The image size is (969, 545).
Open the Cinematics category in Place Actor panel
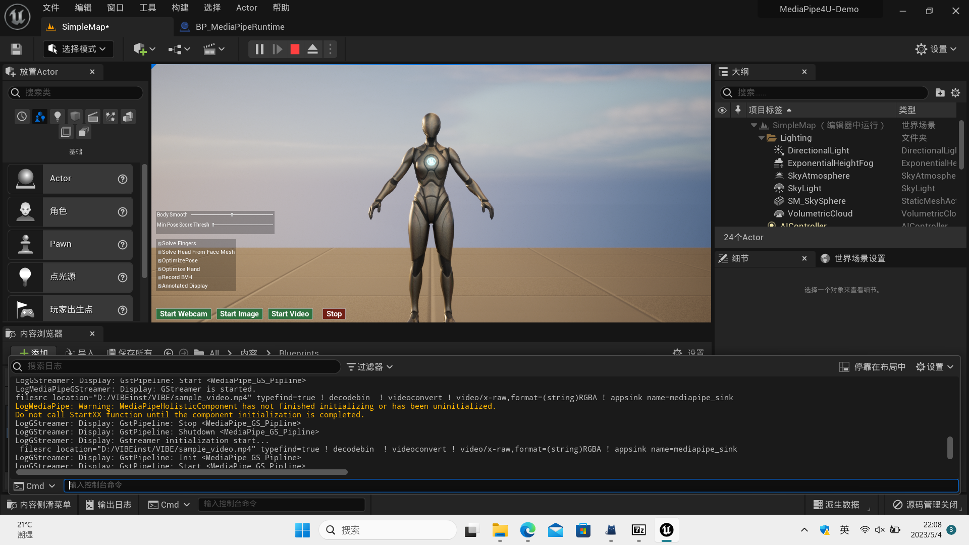(x=93, y=116)
